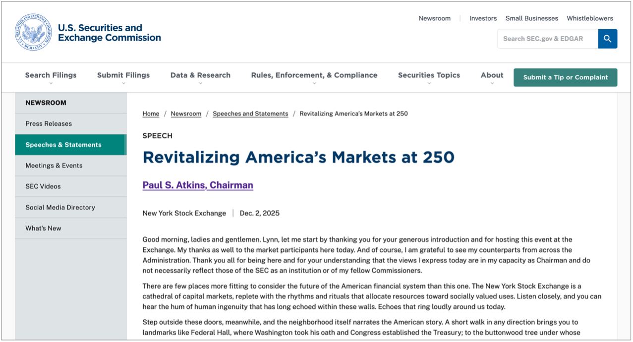Go to the Investors page
Image resolution: width=633 pixels, height=342 pixels.
483,18
